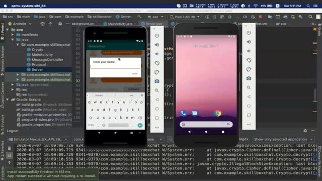The height and width of the screenshot is (181, 322).
Task: Select the Server.java editor tab
Action: pos(152,24)
